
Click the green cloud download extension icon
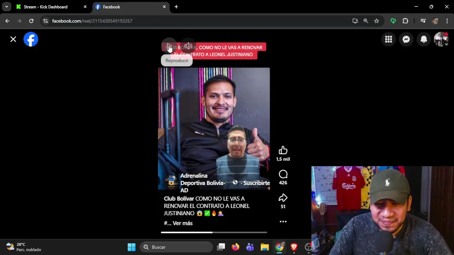coord(393,21)
